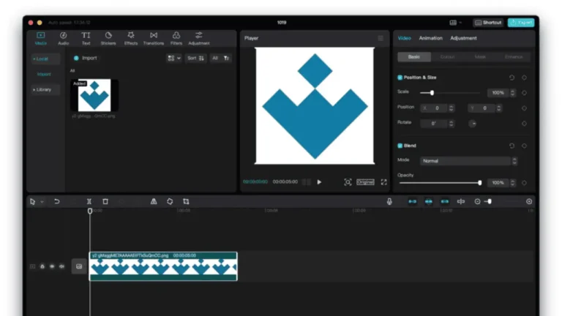Open the media view layout dropdown

174,58
